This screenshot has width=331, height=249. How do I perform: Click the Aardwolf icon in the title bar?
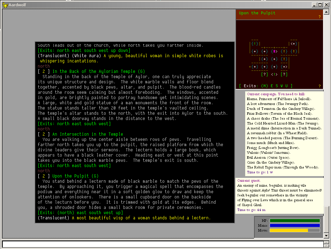[x=4, y=5]
